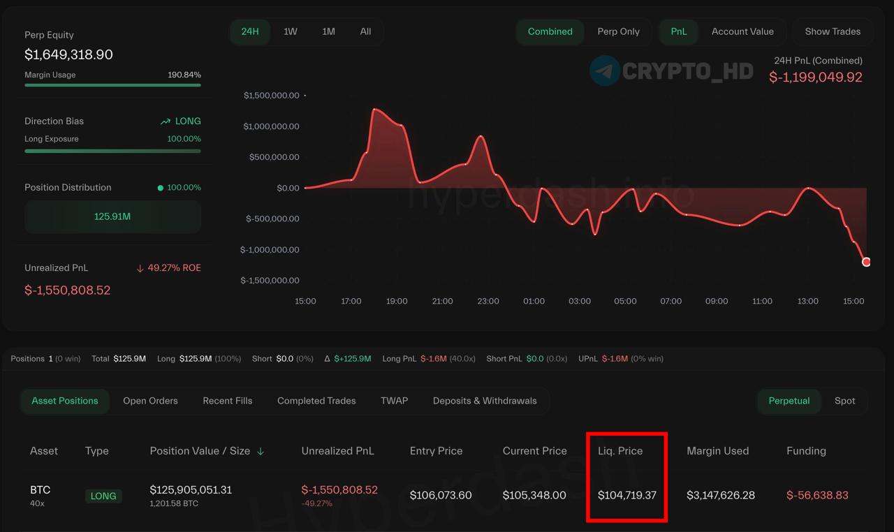Click the Positions 1 summary stat
Viewport: 894px width, 532px height.
(45, 358)
